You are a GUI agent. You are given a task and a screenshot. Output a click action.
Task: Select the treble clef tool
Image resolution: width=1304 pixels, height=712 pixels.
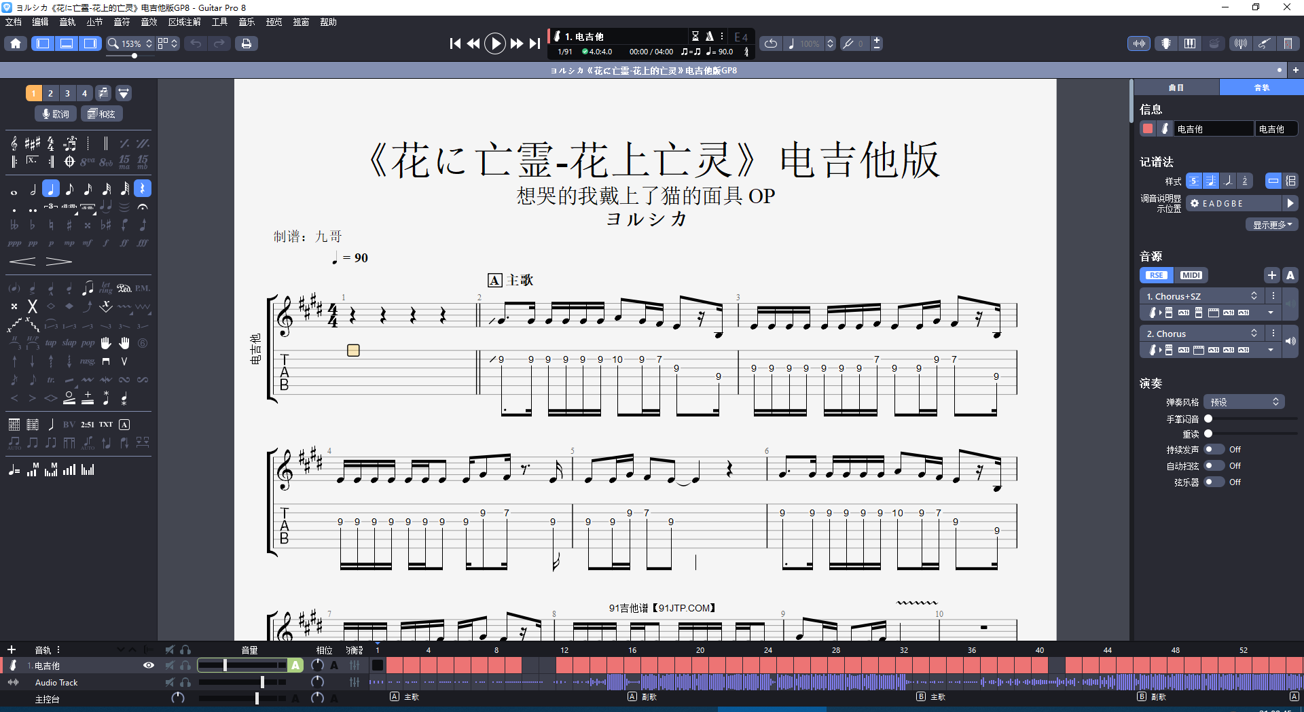click(14, 143)
